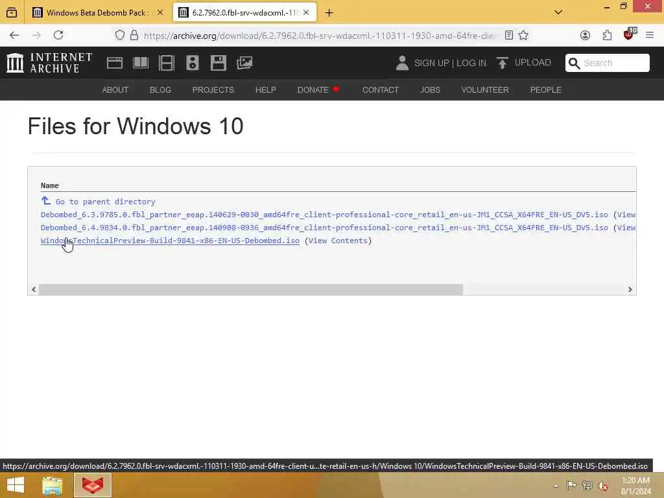Open the Software floppy disk icon
This screenshot has height=498, width=664.
click(x=218, y=63)
